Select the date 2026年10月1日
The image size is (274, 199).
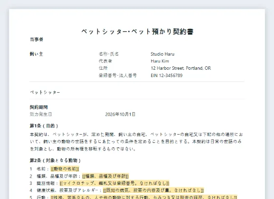(x=120, y=114)
